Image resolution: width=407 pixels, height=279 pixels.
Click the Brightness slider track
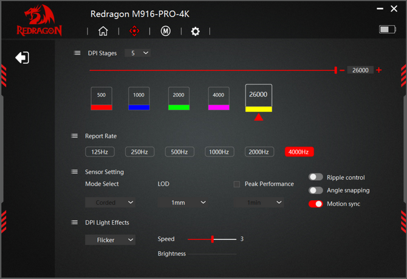pos(212,254)
